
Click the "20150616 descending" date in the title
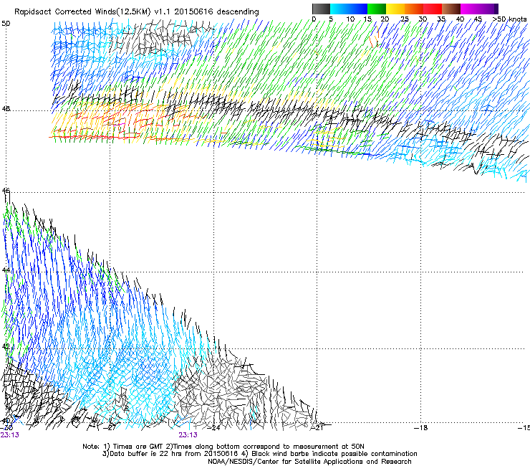(x=217, y=12)
